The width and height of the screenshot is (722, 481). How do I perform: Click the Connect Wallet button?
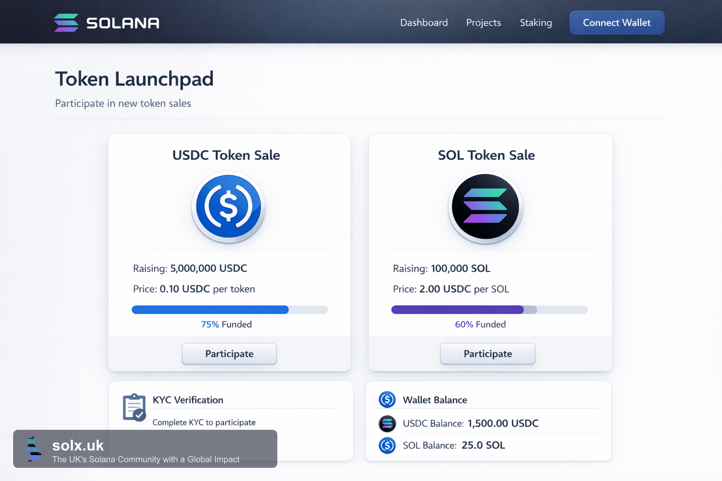point(617,23)
